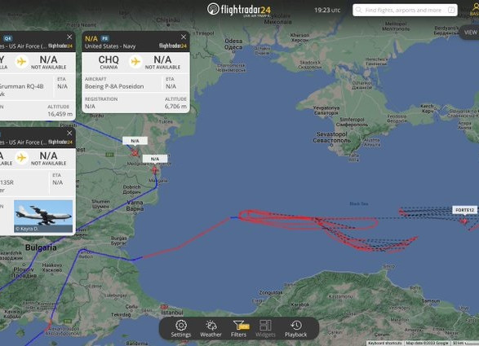Screen dimensions: 479x346
Task: Click the red aircraft icon near Mangalia
Action: 154,170
